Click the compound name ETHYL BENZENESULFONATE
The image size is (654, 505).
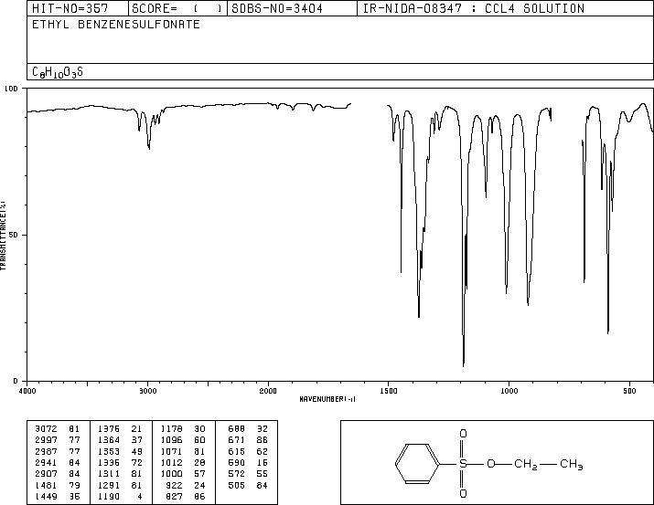coord(116,24)
